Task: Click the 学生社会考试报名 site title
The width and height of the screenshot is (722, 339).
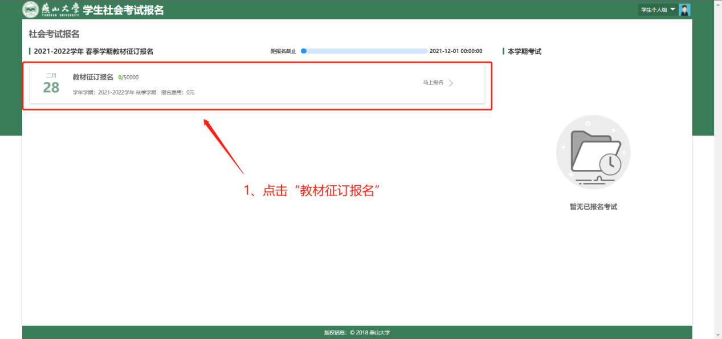Action: click(x=123, y=10)
